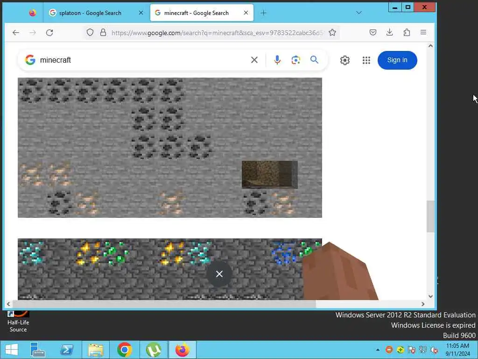This screenshot has width=478, height=359.
Task: Click the taskbar clock showing 11:05 AM
Action: 457,350
